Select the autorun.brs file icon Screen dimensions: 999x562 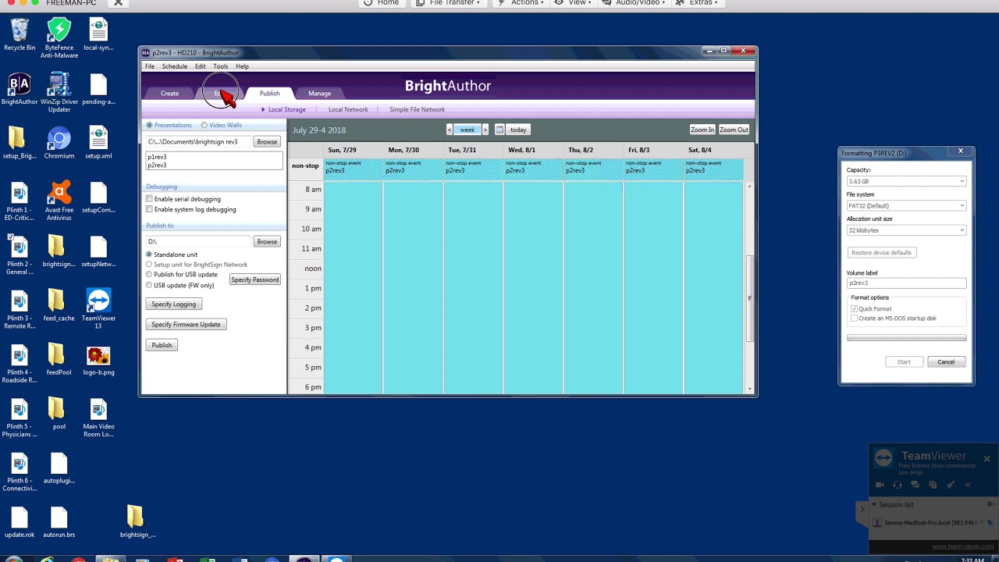(59, 522)
